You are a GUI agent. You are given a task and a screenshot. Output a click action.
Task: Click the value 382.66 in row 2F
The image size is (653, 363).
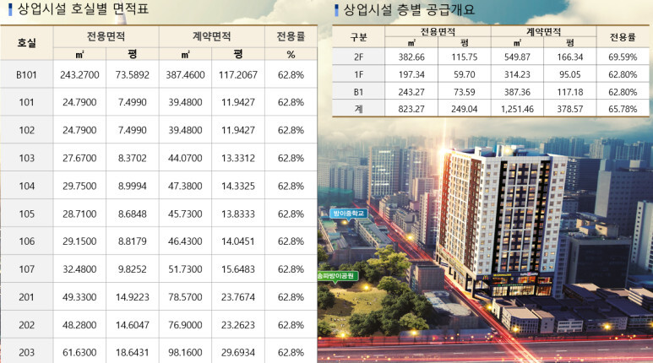[x=411, y=57]
